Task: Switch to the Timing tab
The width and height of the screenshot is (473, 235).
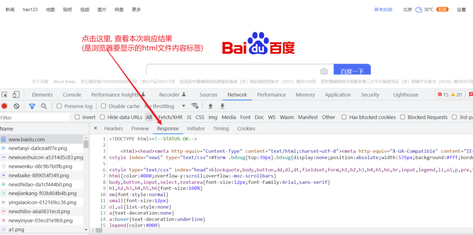Action: (x=221, y=128)
